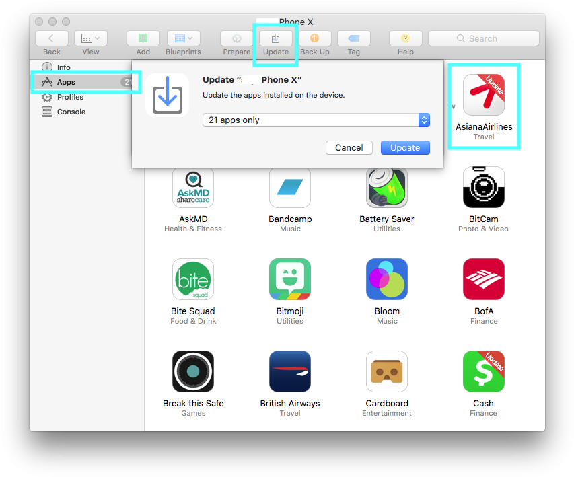
Task: Click the Tag toolbar icon
Action: pos(354,38)
